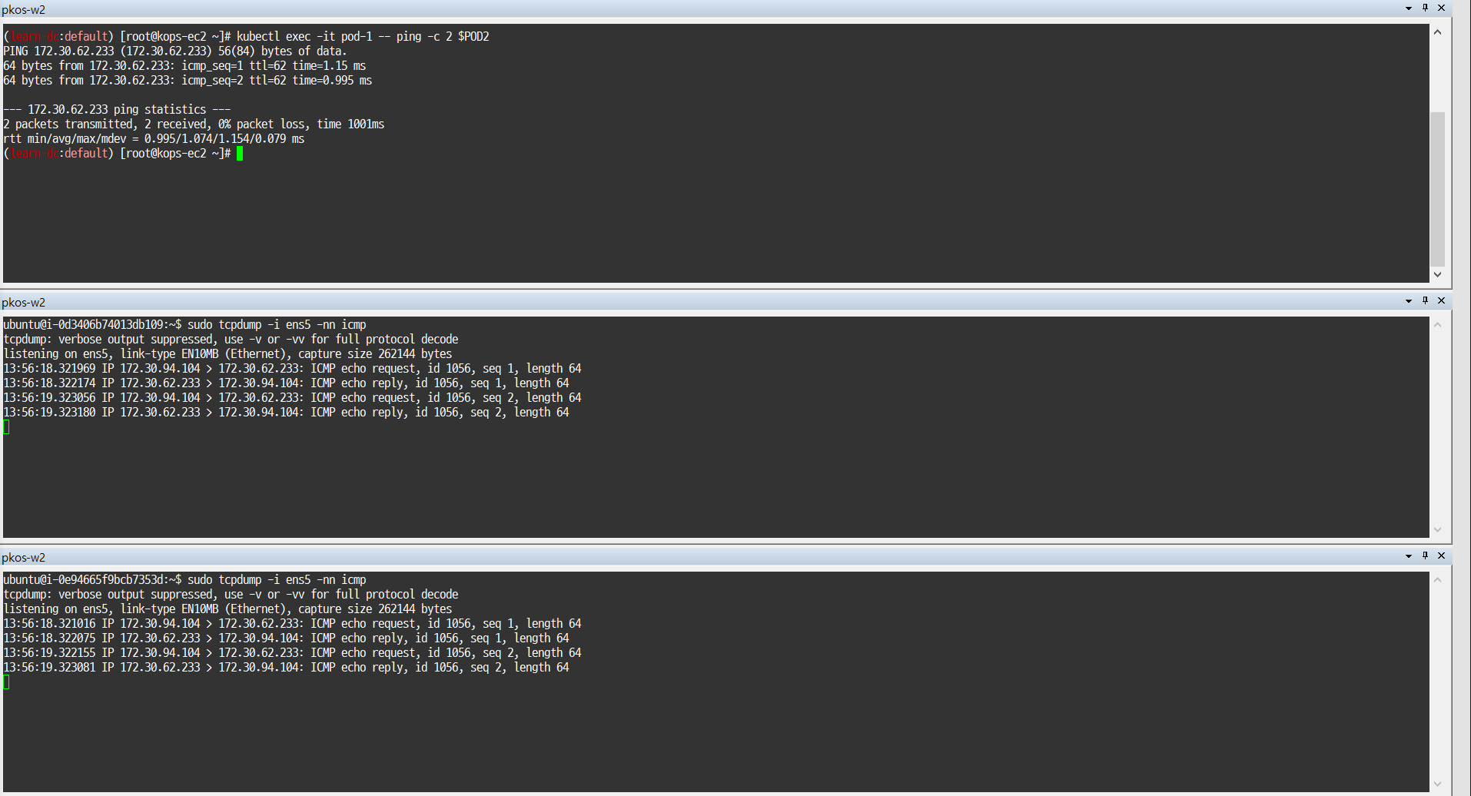The image size is (1471, 796).
Task: Open the dropdown menu of the middle pkos-w2 pane
Action: click(1408, 300)
